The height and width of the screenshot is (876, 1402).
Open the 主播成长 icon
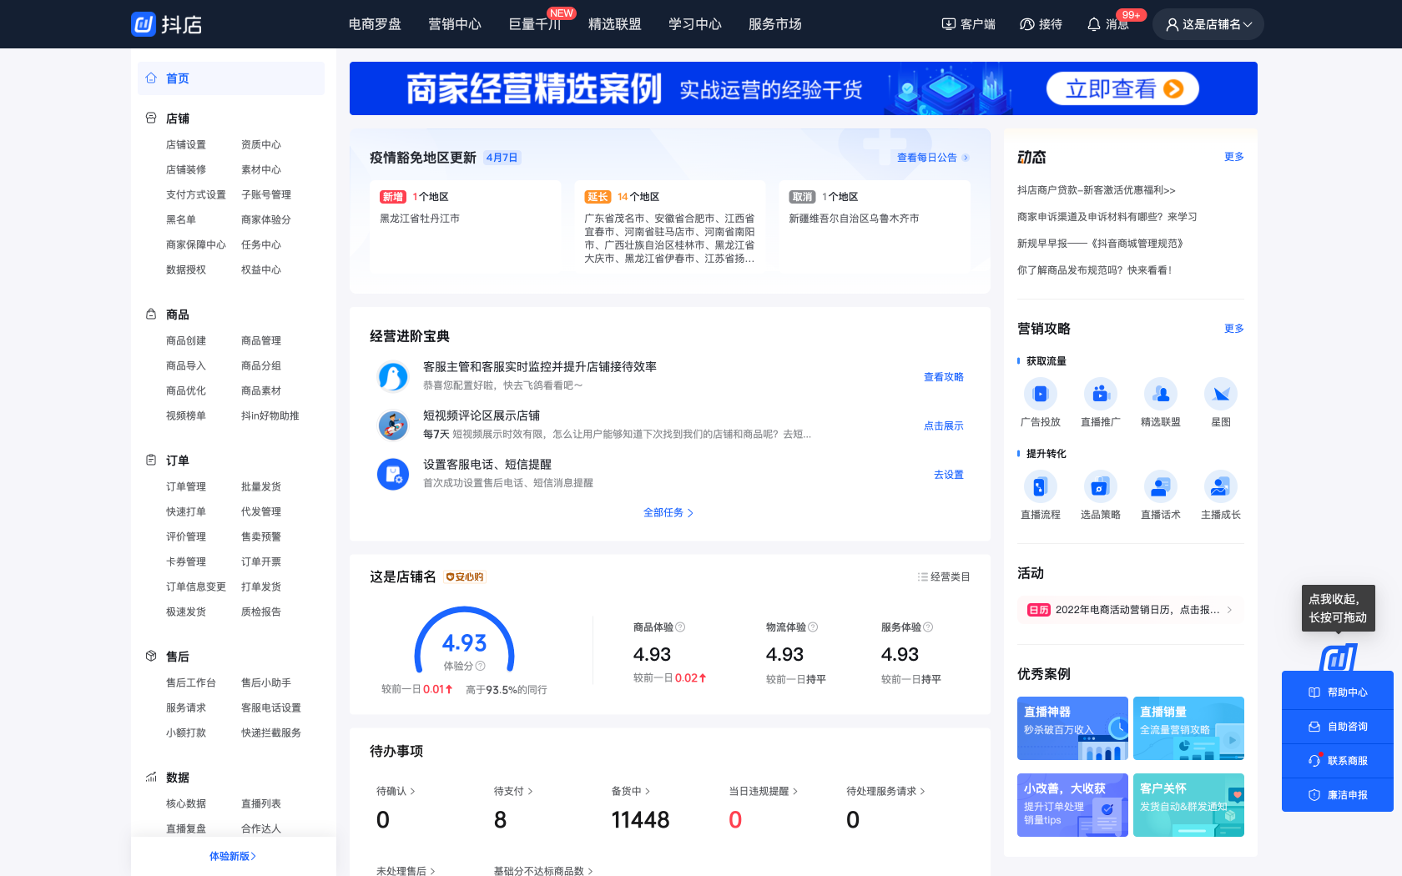(1221, 486)
